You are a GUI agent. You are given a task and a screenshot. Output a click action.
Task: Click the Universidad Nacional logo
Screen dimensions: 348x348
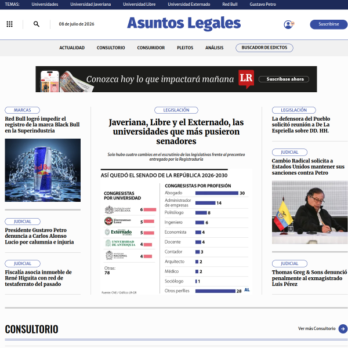(x=117, y=255)
